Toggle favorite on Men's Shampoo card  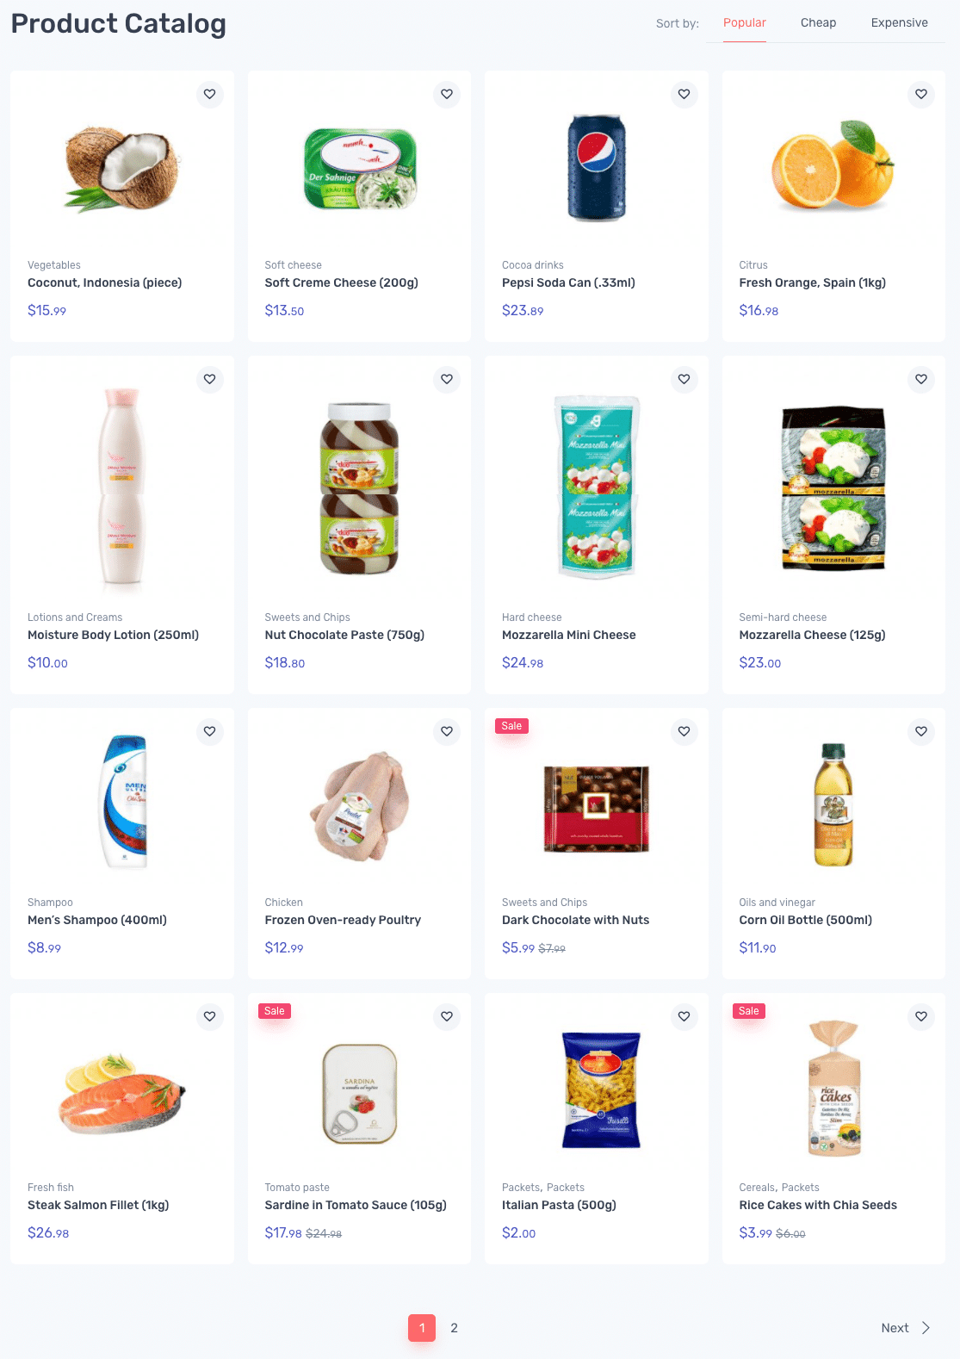209,731
